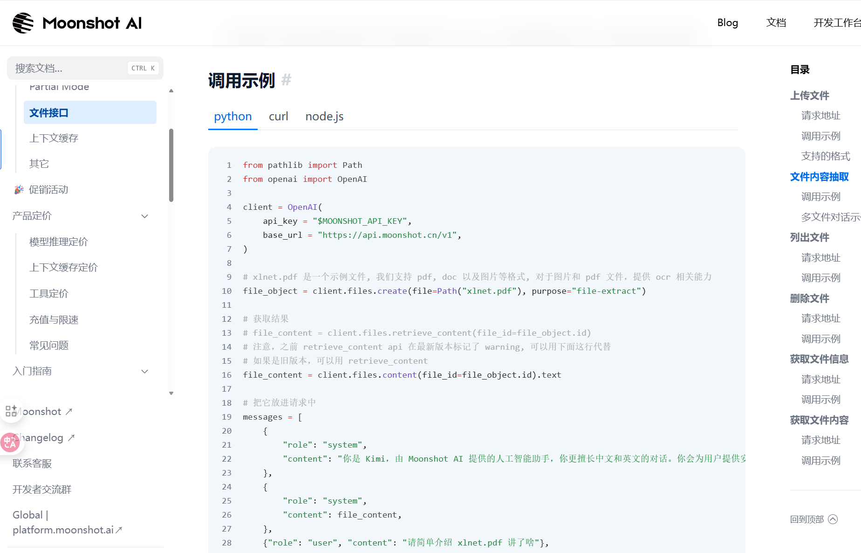The image size is (861, 553).
Task: Open 开发者交流群 link
Action: [42, 489]
